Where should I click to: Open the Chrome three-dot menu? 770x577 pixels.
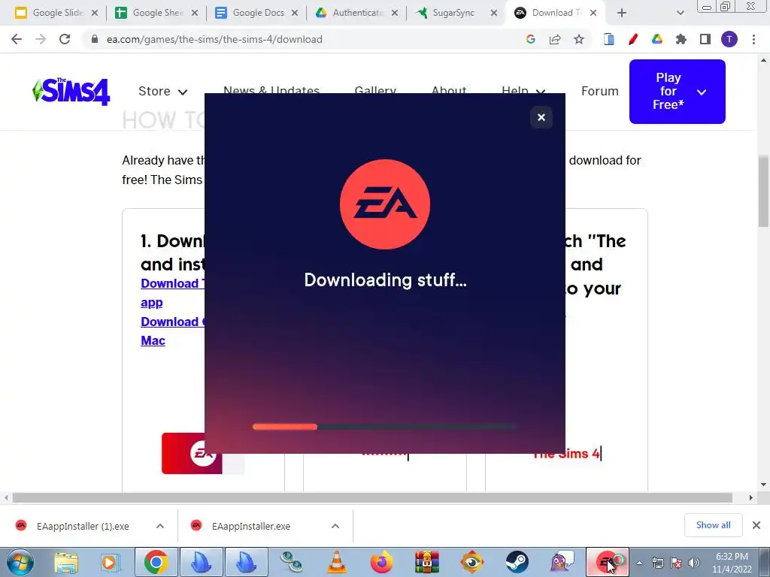click(753, 39)
